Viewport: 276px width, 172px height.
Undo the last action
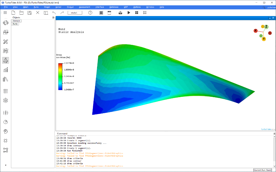54,13
